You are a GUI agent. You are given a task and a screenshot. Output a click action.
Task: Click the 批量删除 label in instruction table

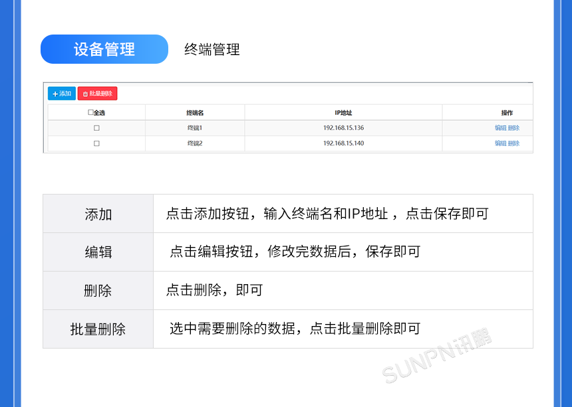98,329
